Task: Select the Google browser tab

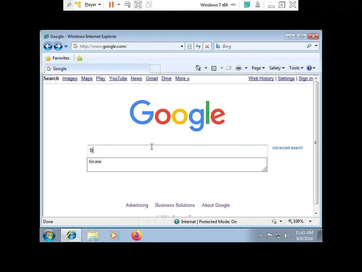Action: (x=97, y=69)
